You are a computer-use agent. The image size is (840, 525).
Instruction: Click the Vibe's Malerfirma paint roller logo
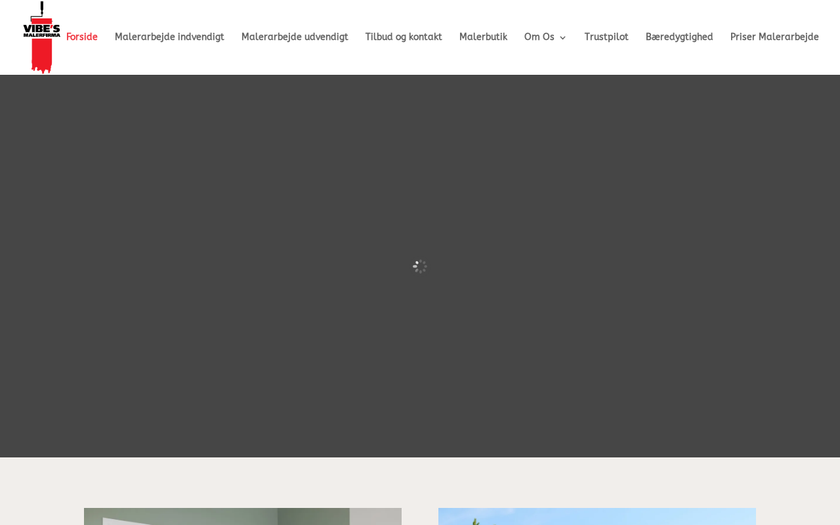click(x=41, y=37)
